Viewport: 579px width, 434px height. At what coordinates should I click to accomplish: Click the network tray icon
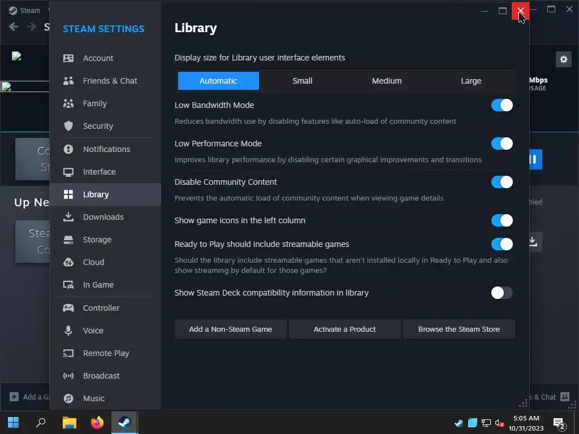486,423
